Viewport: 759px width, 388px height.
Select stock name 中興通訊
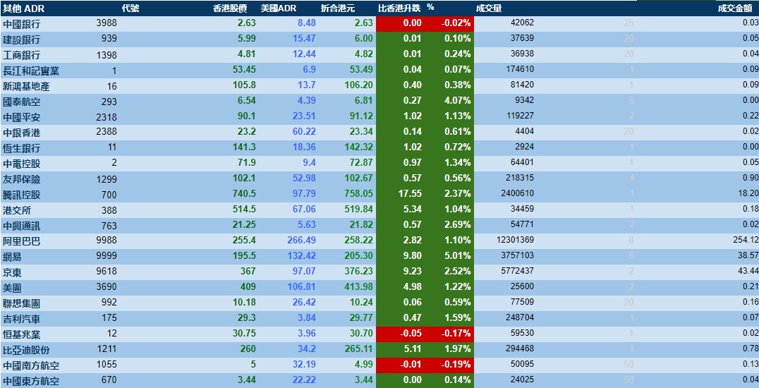pos(21,226)
